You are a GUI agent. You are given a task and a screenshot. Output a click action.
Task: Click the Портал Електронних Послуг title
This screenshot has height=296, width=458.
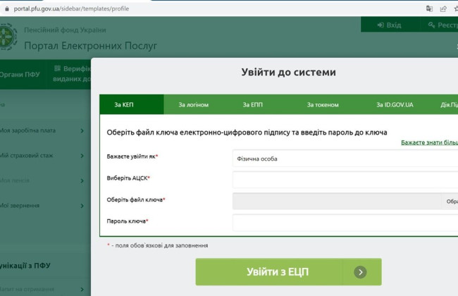pos(90,46)
